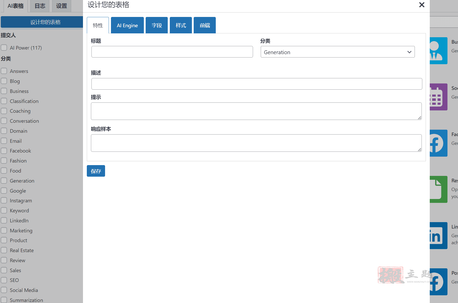Toggle the Sales checkbox
The image size is (458, 303).
(4, 270)
